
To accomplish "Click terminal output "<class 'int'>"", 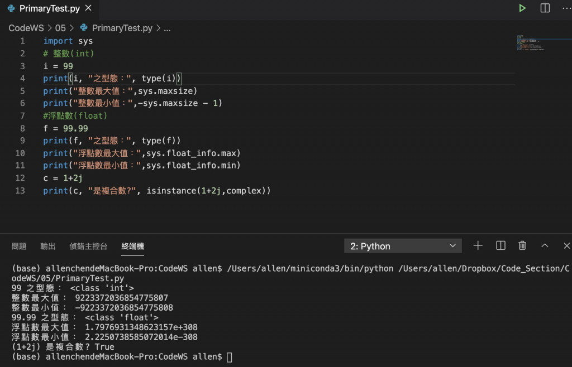I will (102, 288).
